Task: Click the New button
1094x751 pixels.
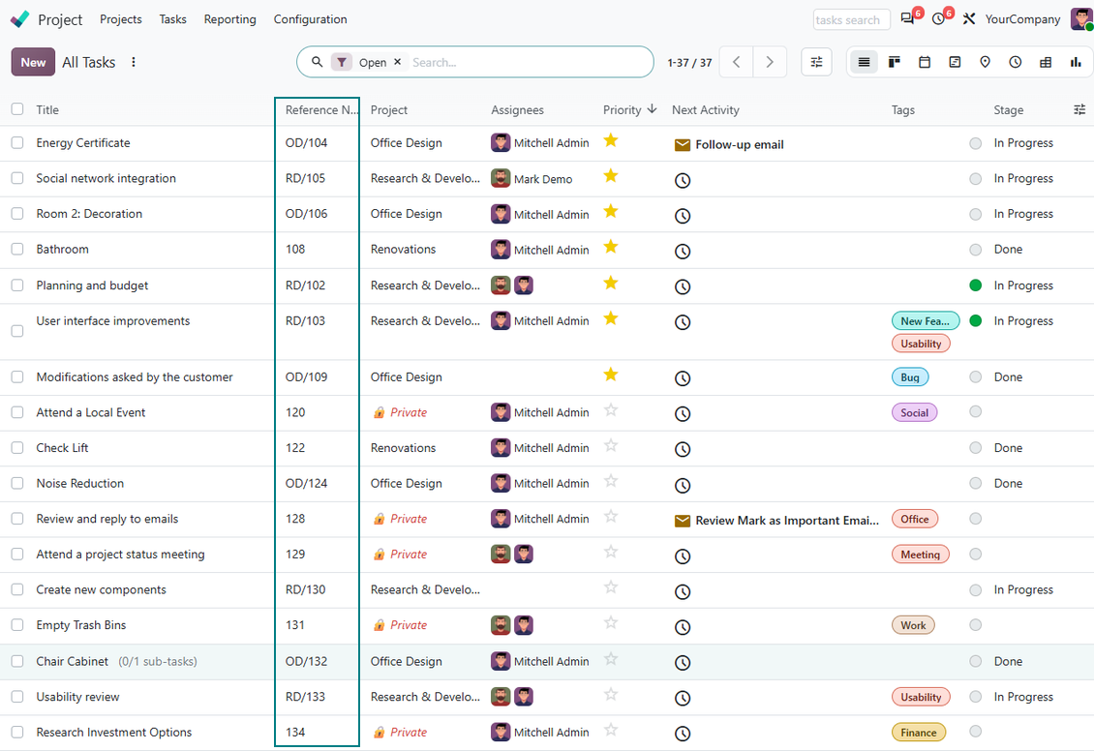Action: click(33, 62)
